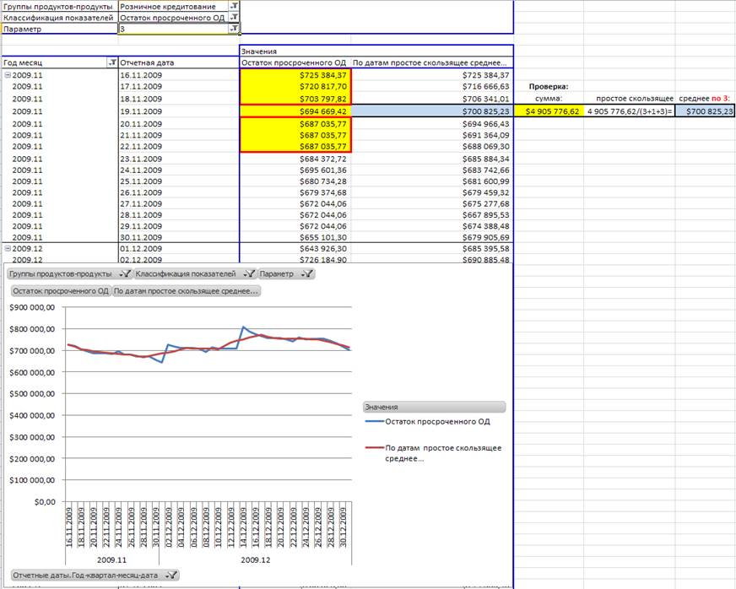Open chart filter Параметр button
Image resolution: width=736 pixels, height=589 pixels.
286,274
